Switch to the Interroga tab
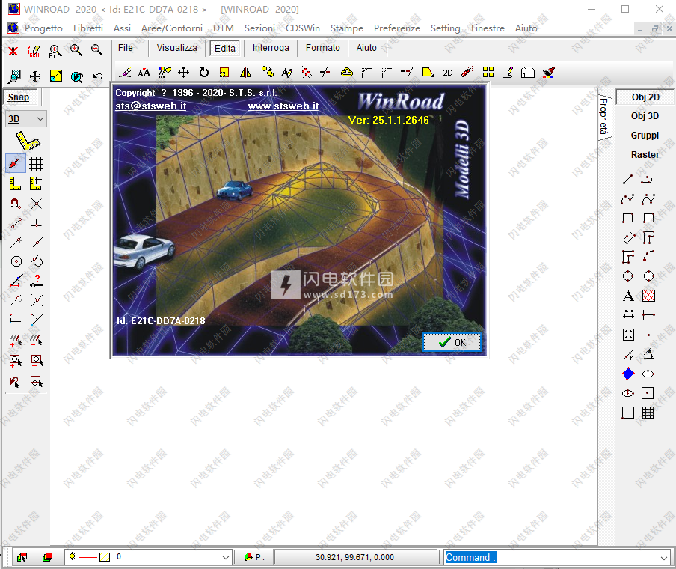The width and height of the screenshot is (676, 569). 271,48
